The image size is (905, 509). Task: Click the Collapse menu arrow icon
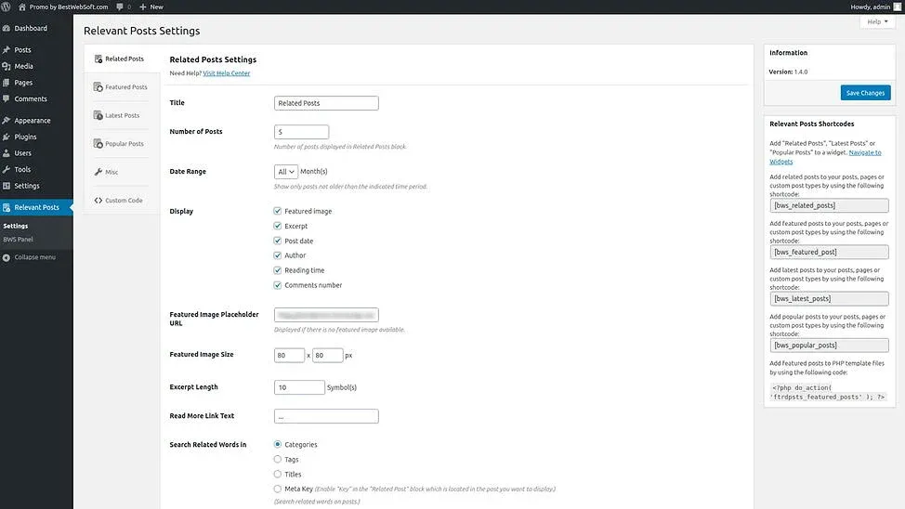tap(7, 257)
